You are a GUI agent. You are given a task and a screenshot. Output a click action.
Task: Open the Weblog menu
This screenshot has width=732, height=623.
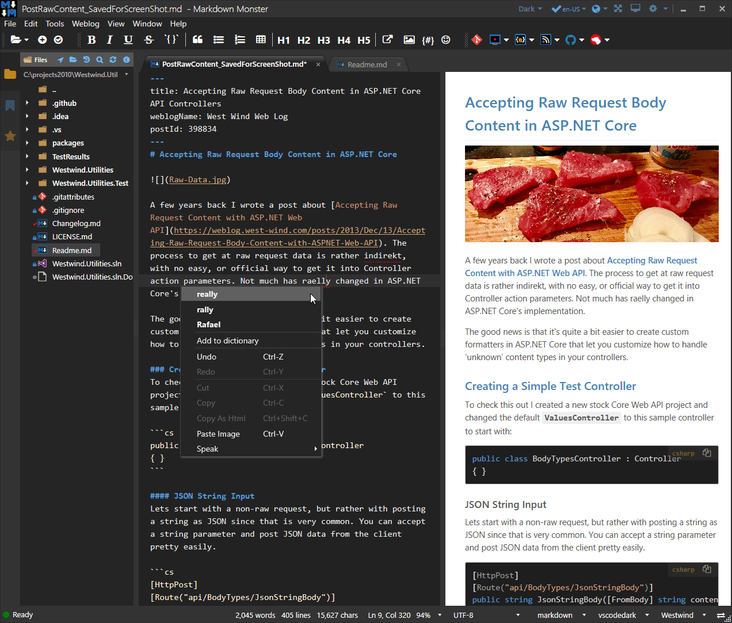[x=85, y=24]
